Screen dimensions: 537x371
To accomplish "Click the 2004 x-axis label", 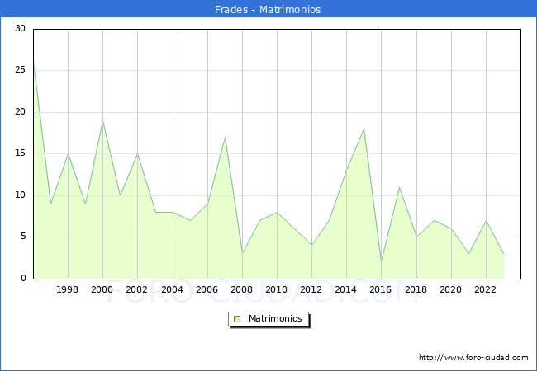I will (x=173, y=289).
